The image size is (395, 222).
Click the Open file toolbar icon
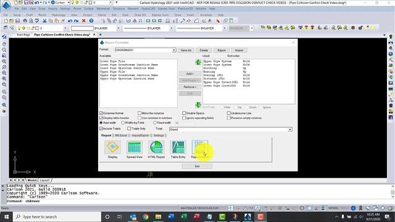pyautogui.click(x=12, y=21)
